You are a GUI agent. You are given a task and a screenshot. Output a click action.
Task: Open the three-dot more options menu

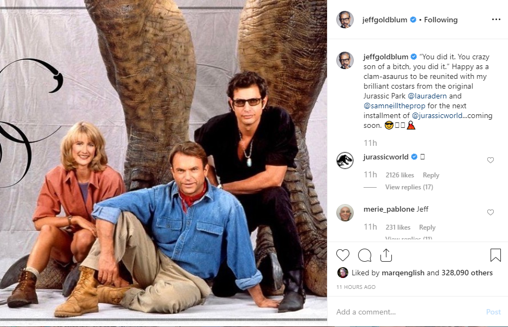(495, 20)
